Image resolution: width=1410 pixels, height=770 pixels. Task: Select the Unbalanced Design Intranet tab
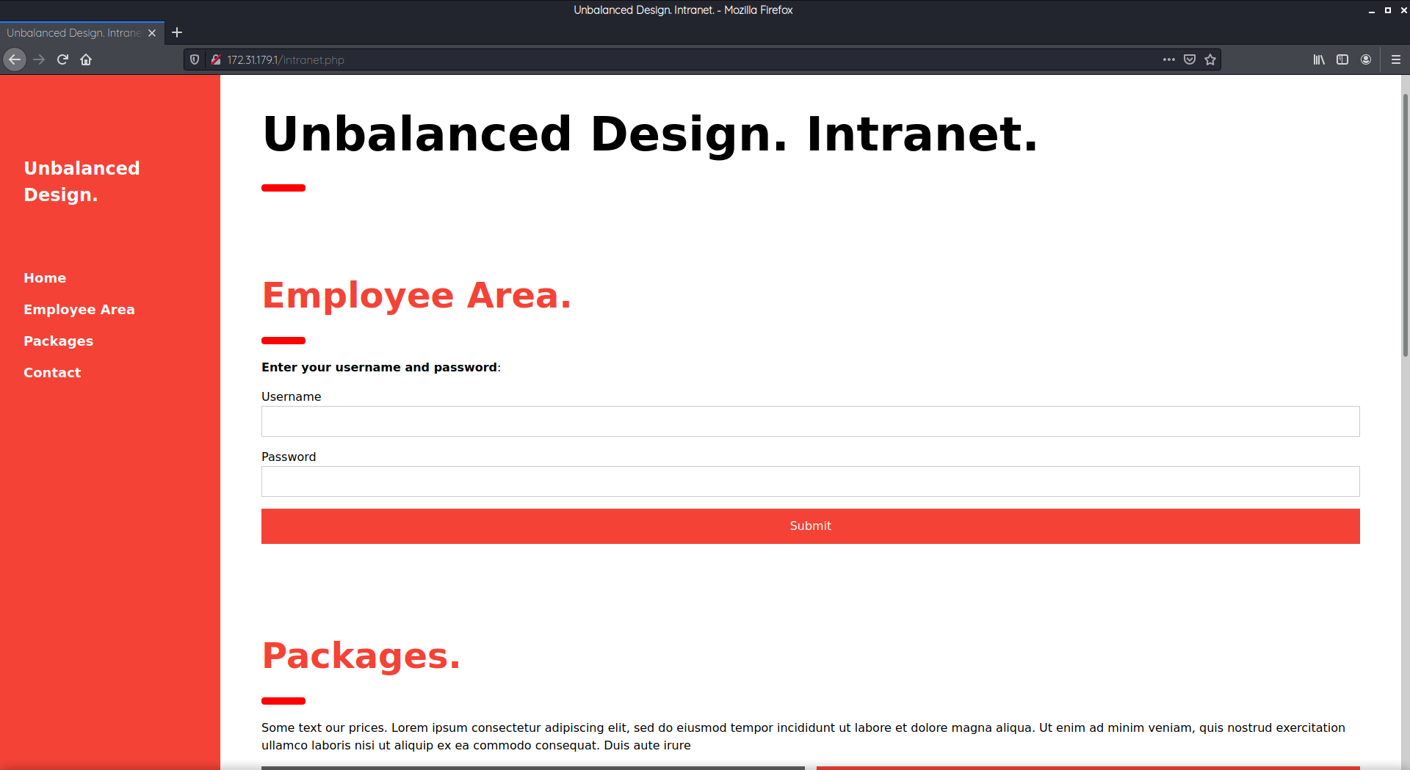pos(73,32)
